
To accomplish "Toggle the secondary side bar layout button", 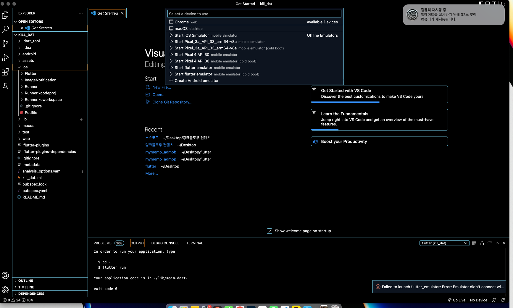I will coord(494,4).
